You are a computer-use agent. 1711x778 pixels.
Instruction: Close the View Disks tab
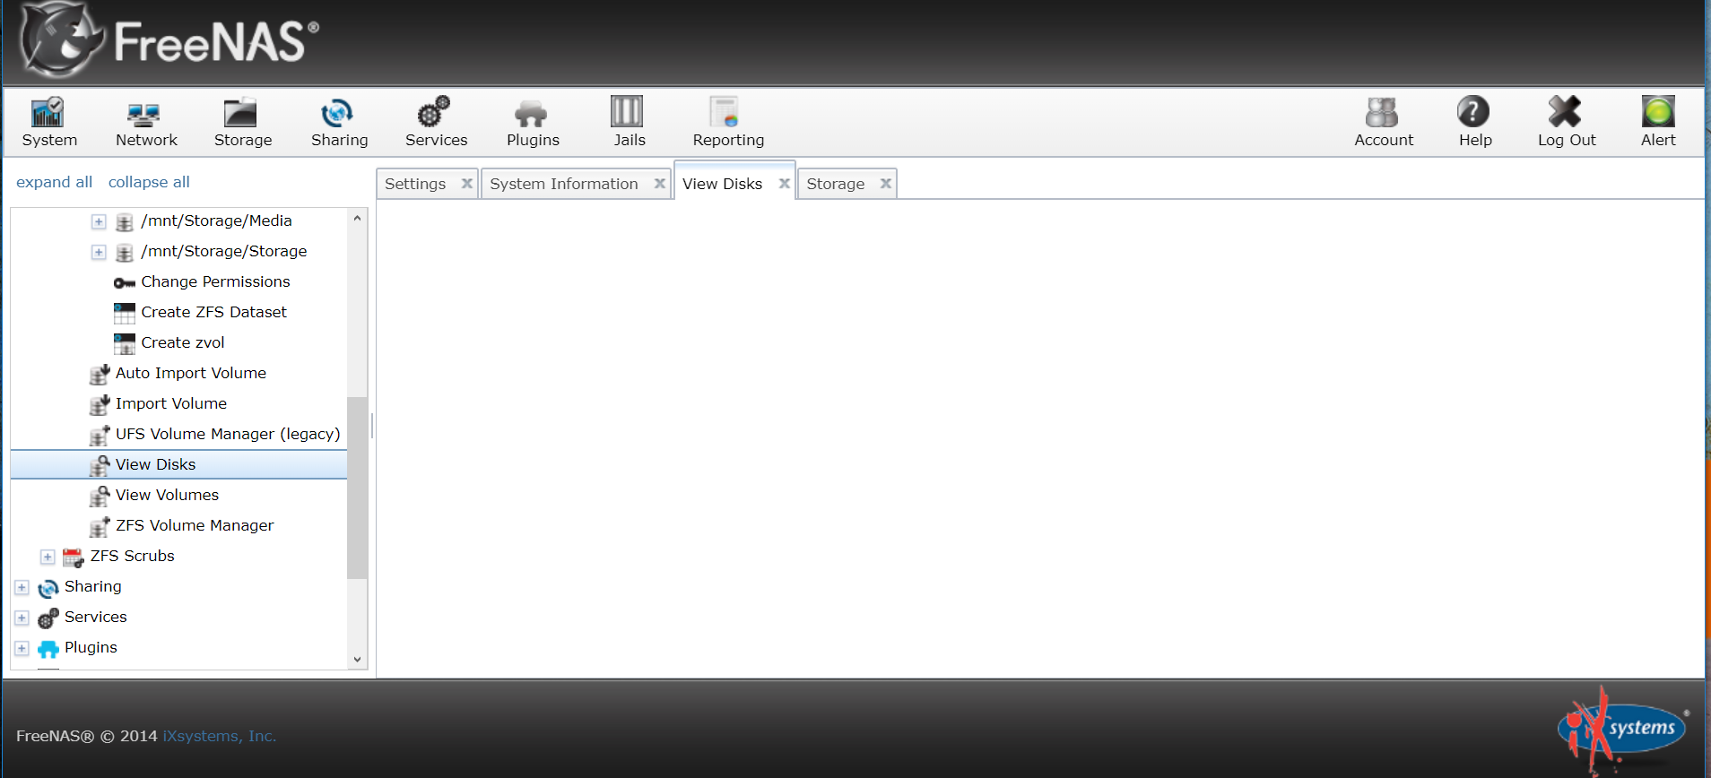pyautogui.click(x=784, y=183)
